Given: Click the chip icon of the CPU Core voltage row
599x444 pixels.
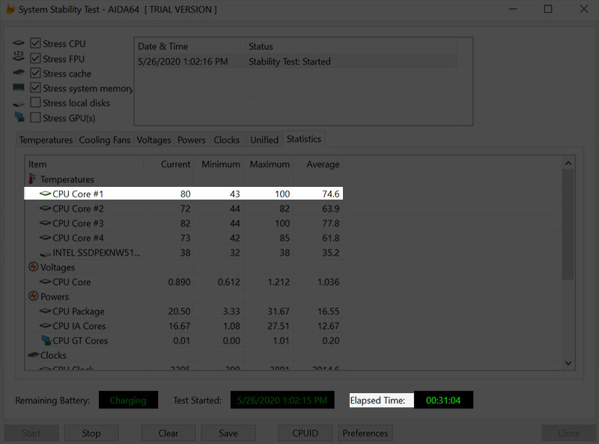Looking at the screenshot, I should click(x=45, y=282).
